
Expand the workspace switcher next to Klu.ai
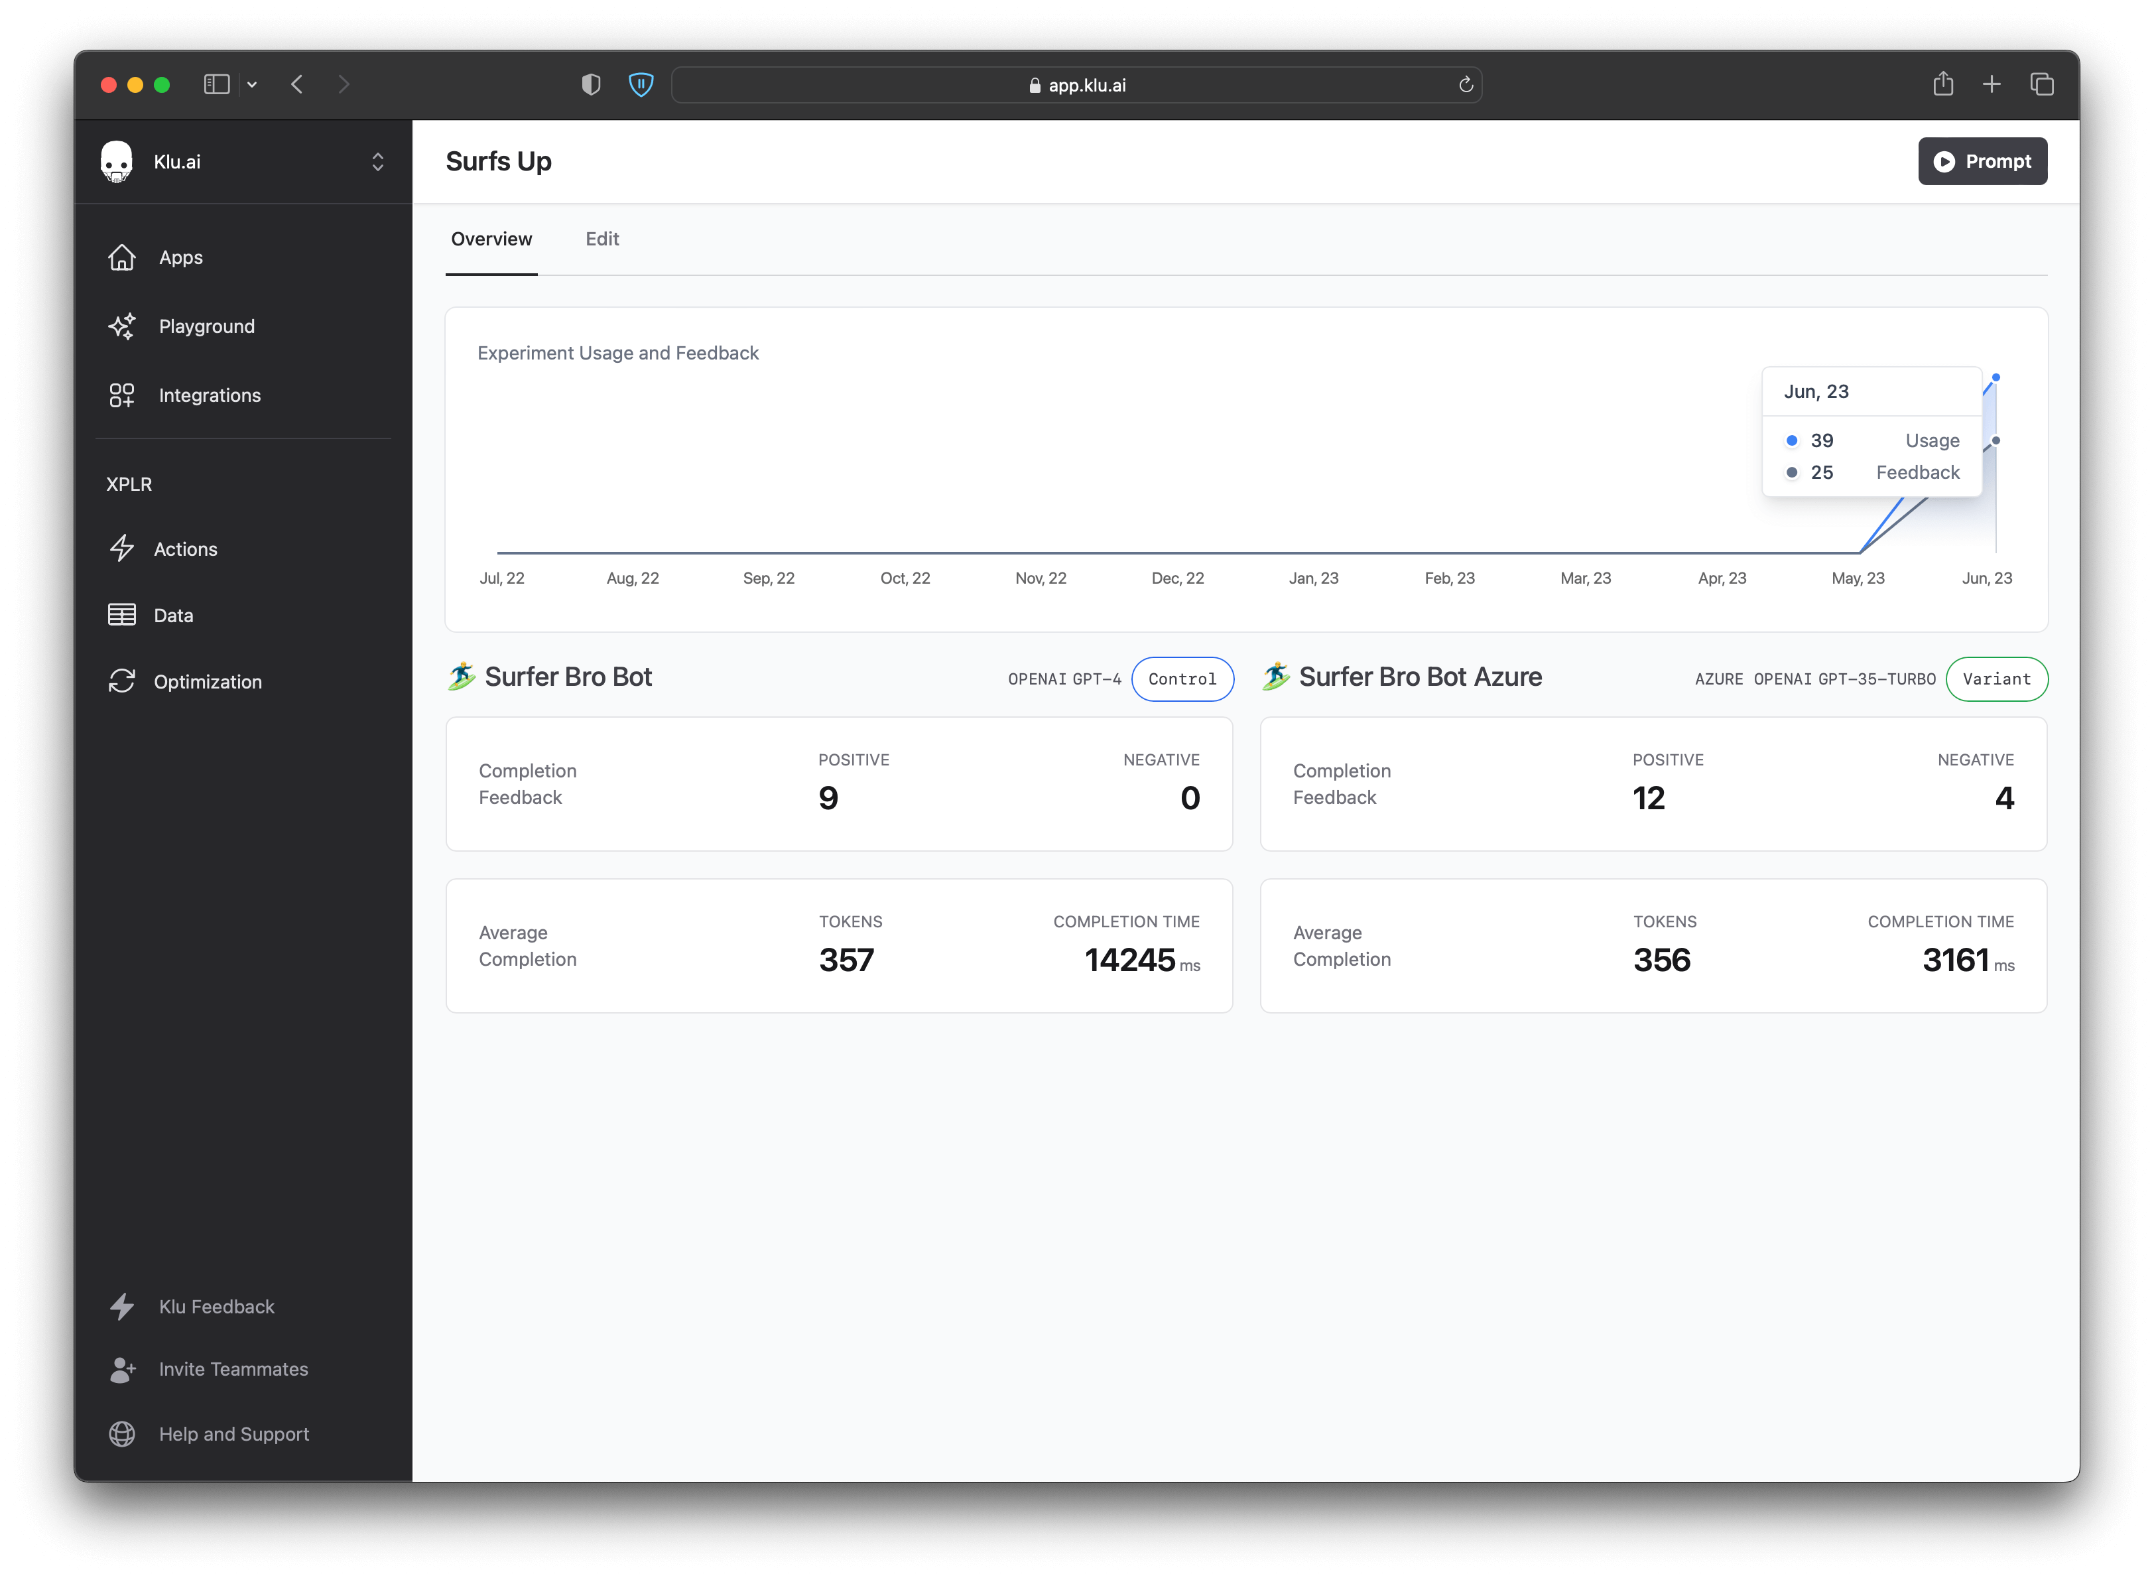click(x=377, y=161)
